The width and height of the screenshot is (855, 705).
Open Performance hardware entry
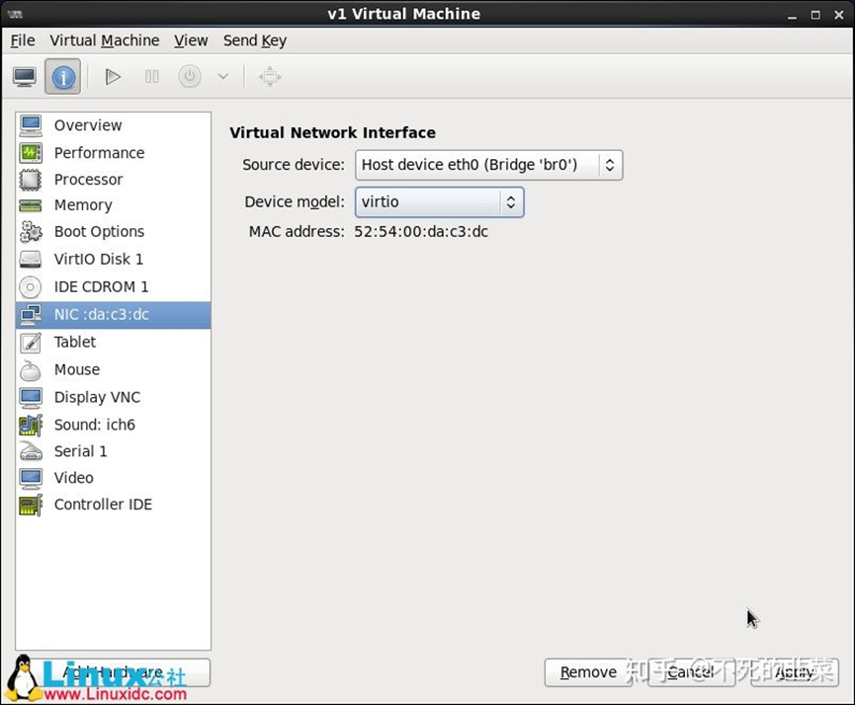[x=113, y=153]
